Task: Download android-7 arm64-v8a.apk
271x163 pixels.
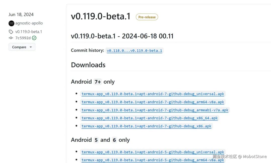Action: (x=153, y=102)
